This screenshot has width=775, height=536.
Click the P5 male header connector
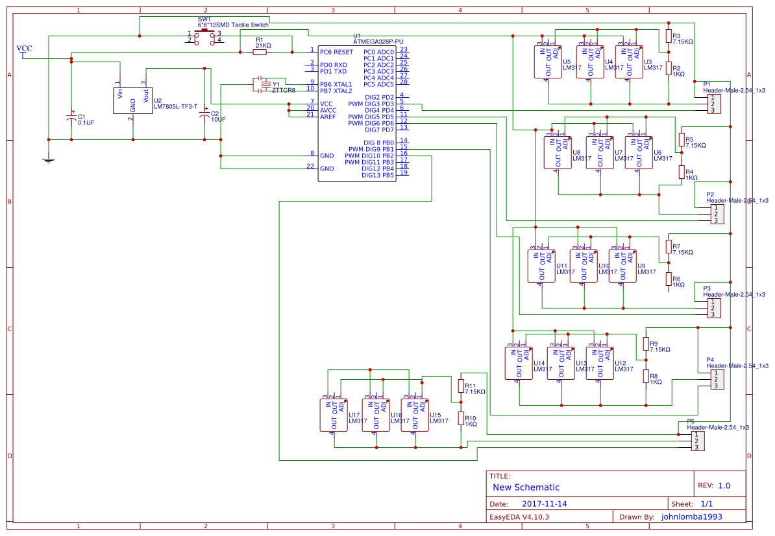tap(696, 441)
